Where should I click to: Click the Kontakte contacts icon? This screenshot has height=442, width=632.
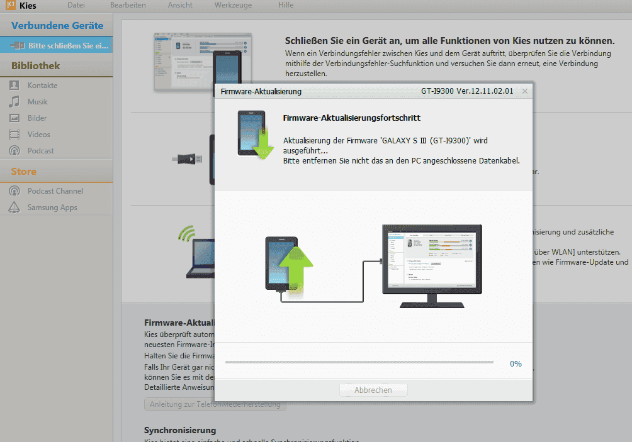click(x=14, y=85)
